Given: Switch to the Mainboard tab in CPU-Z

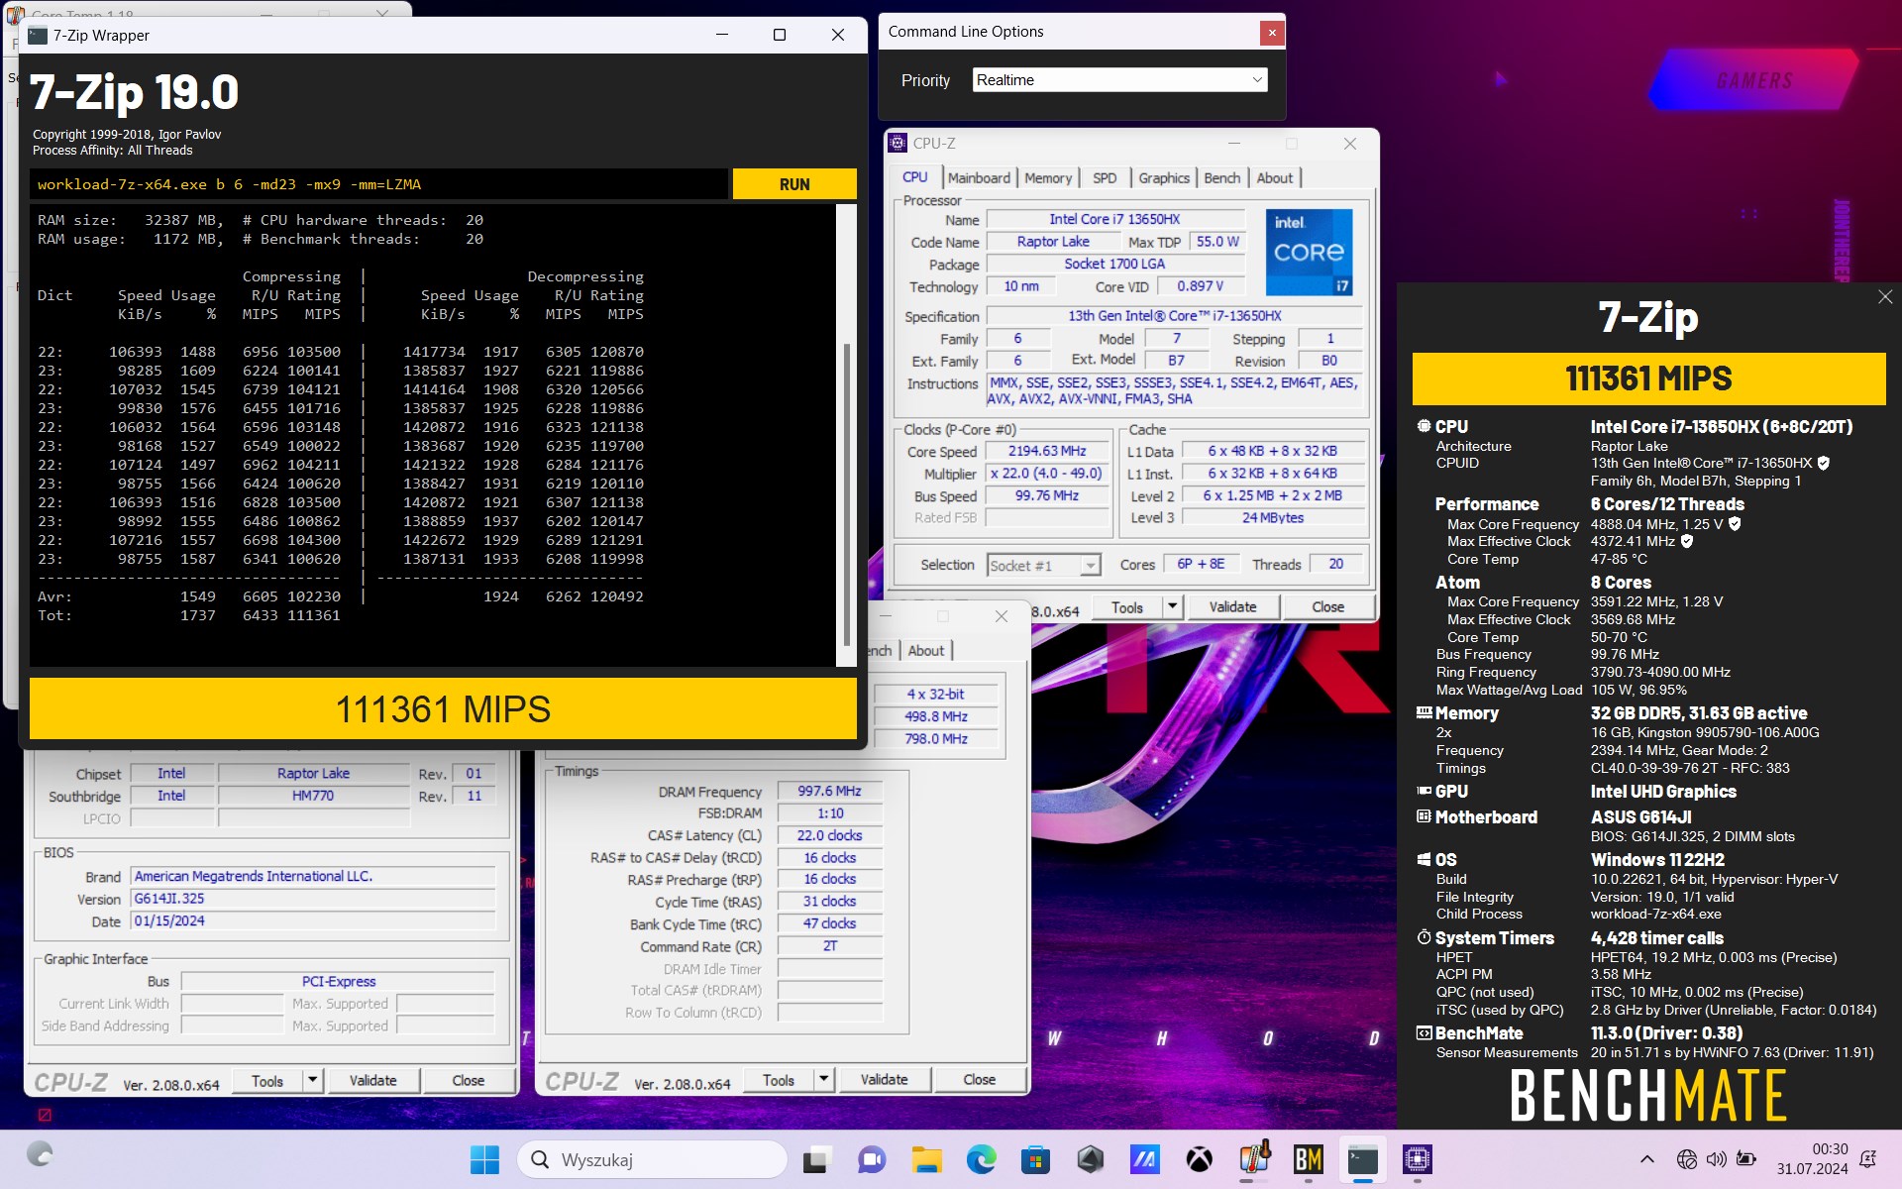Looking at the screenshot, I should (x=979, y=178).
